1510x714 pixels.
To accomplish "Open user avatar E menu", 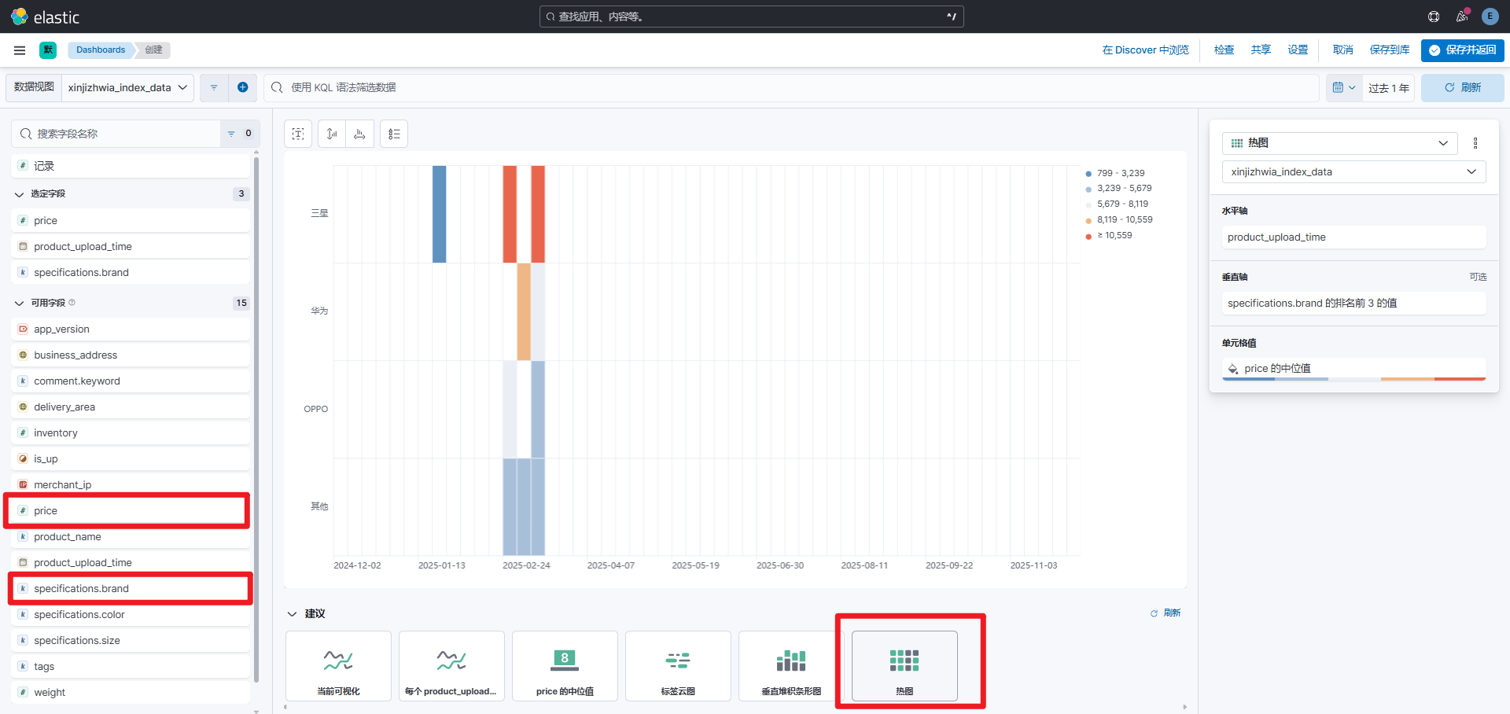I will (x=1490, y=17).
